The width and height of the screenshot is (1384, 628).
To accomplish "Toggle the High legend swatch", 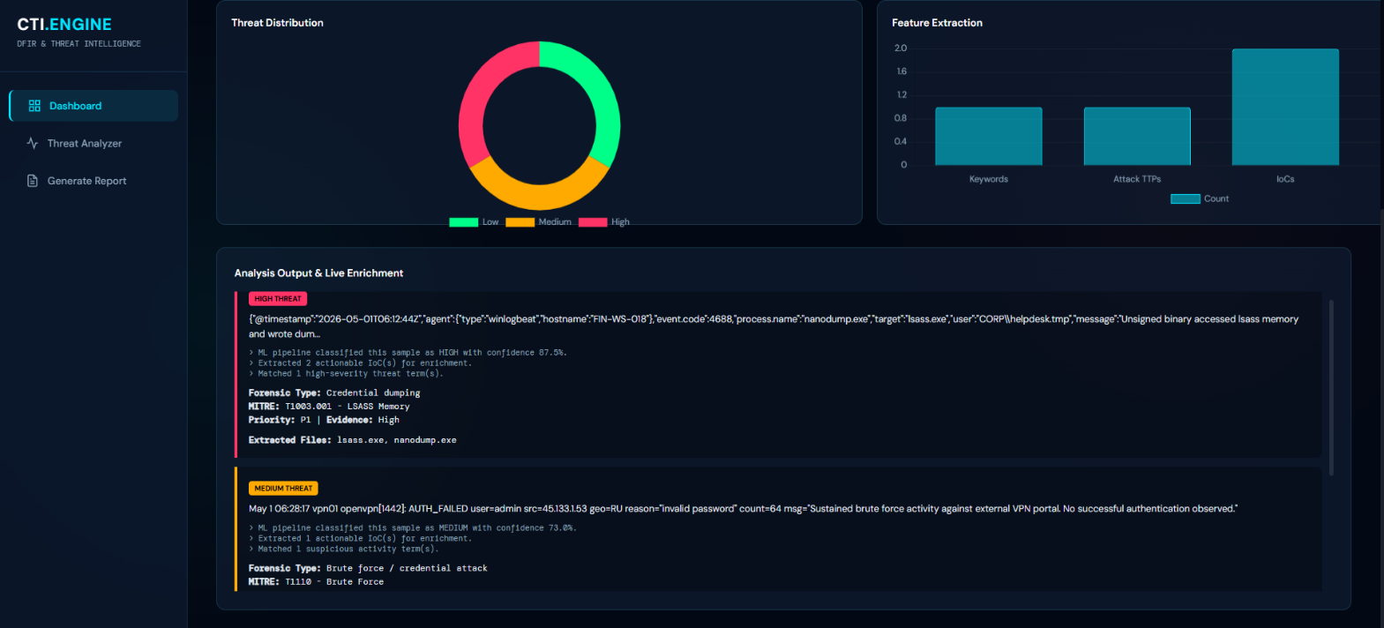I will pos(593,222).
